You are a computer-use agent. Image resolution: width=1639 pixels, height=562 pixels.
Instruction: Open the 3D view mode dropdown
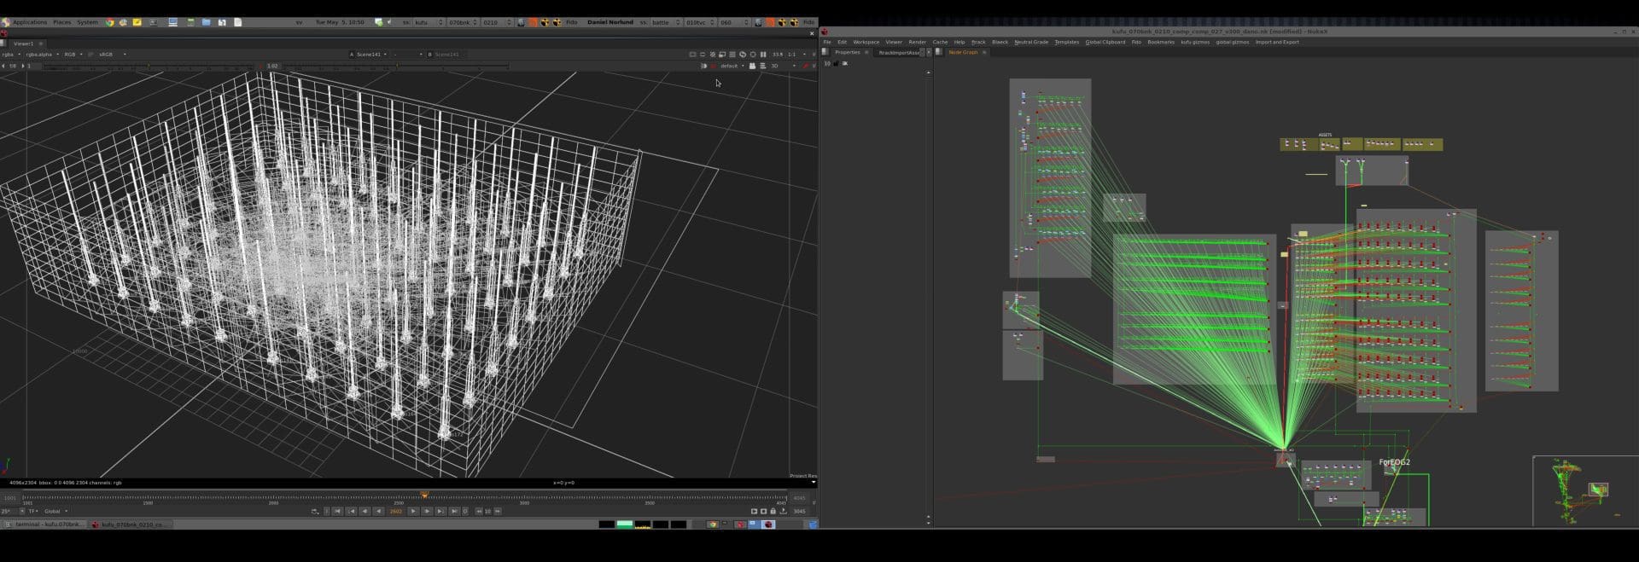(784, 66)
